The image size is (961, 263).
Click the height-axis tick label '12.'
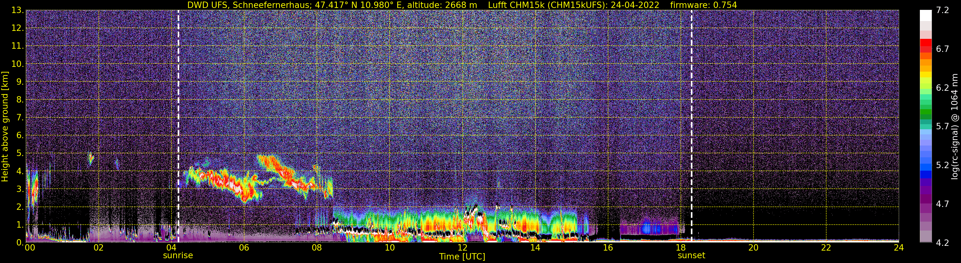pos(17,28)
